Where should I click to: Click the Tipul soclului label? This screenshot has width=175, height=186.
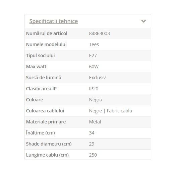[x=41, y=56]
